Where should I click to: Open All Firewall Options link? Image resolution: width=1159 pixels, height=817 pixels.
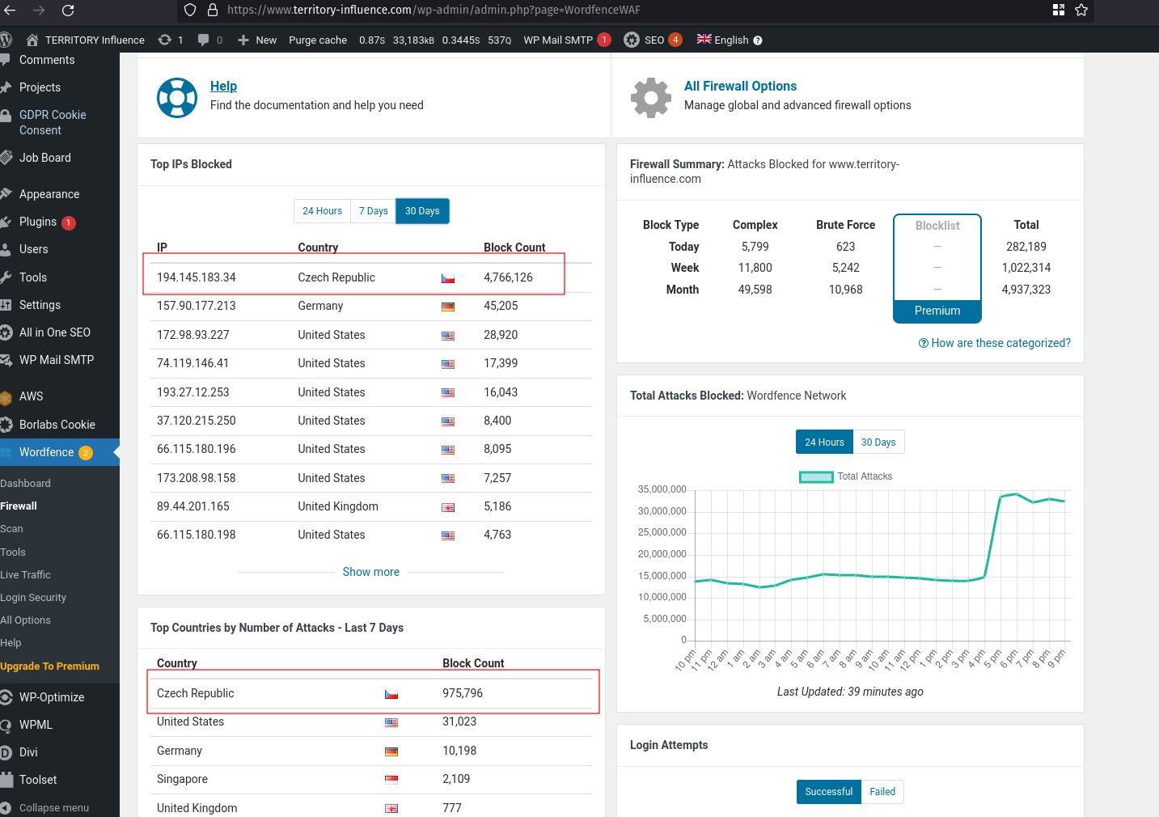740,86
